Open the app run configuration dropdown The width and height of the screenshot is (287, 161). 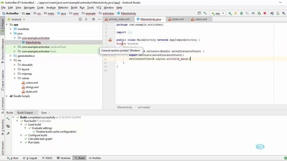(x=218, y=13)
